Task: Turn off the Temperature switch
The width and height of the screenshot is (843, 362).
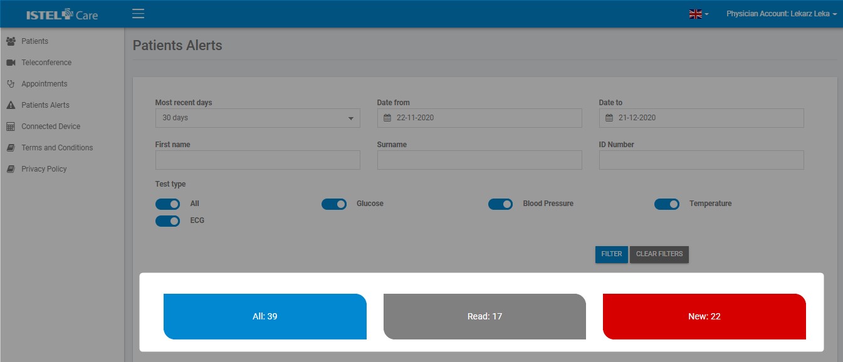Action: pyautogui.click(x=667, y=204)
